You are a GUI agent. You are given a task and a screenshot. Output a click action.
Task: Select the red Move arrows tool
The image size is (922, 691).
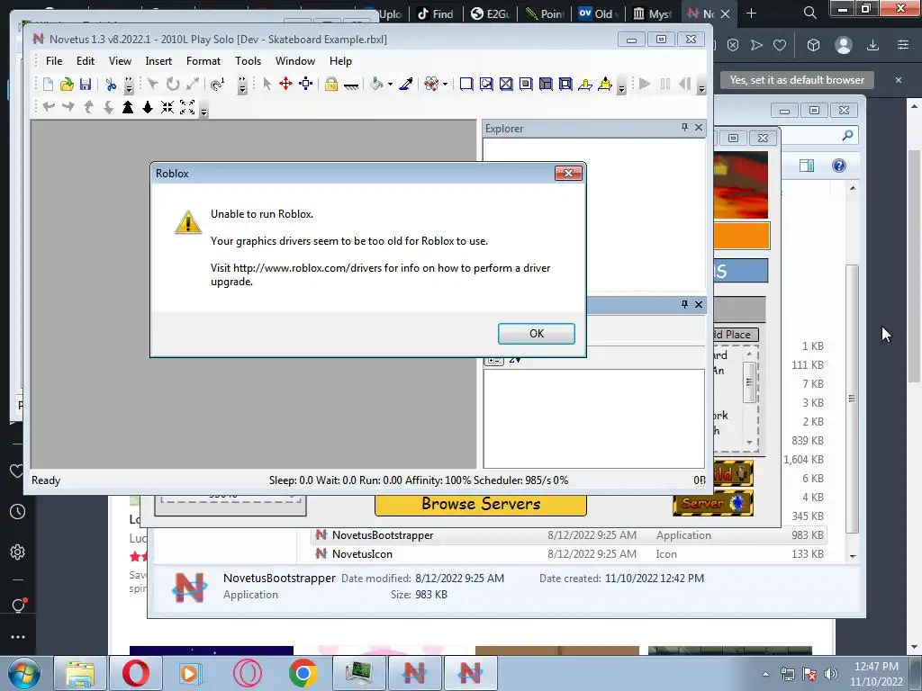click(285, 84)
